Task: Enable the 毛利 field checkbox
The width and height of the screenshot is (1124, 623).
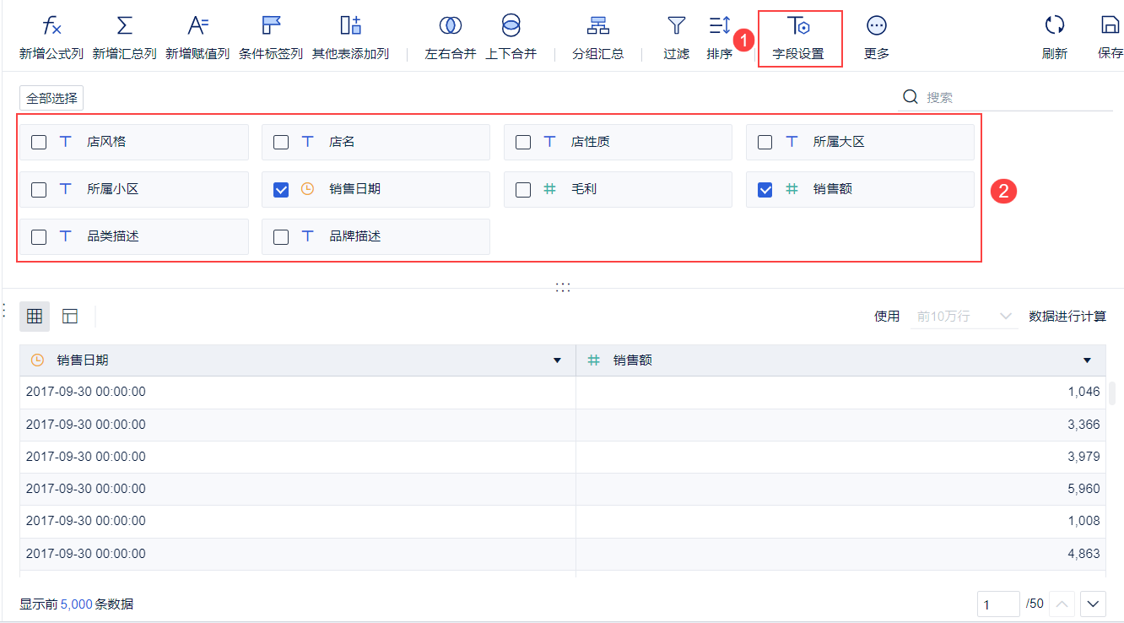Action: [x=522, y=189]
